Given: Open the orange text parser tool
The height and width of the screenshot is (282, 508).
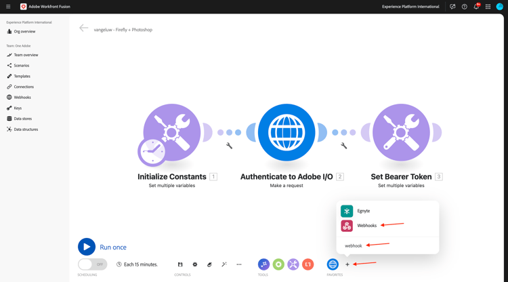Looking at the screenshot, I should coord(308,264).
